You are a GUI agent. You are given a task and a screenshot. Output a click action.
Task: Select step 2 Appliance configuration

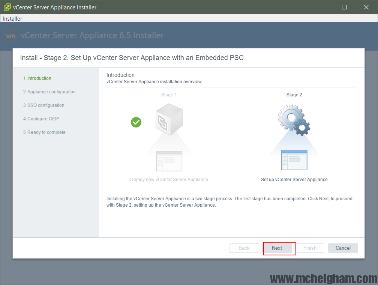click(49, 92)
